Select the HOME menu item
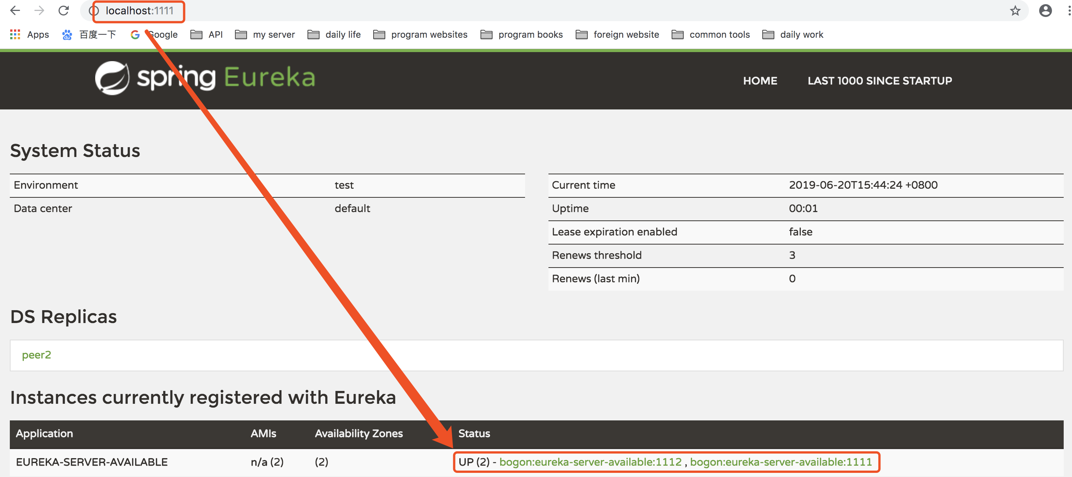 [760, 80]
